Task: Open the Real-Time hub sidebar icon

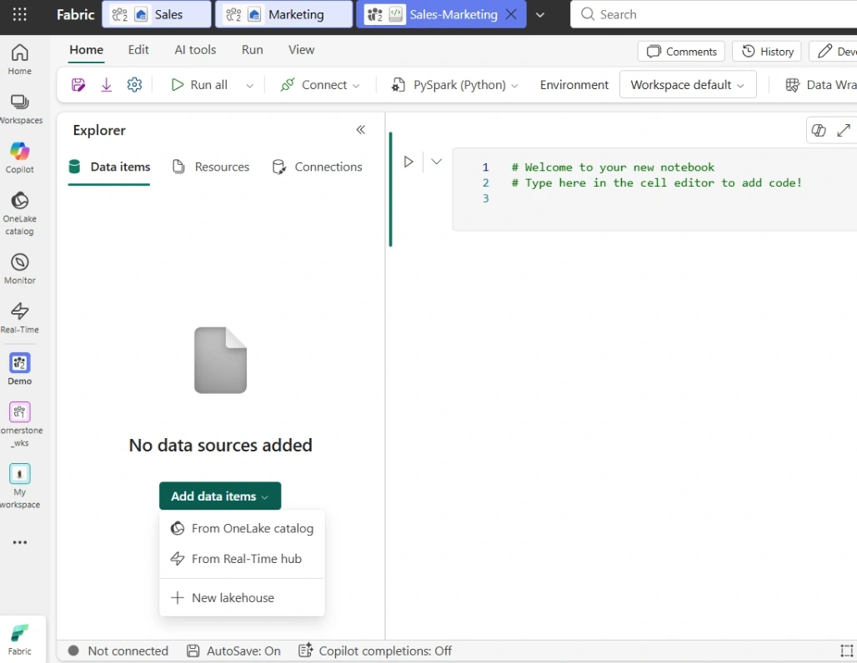Action: (20, 318)
